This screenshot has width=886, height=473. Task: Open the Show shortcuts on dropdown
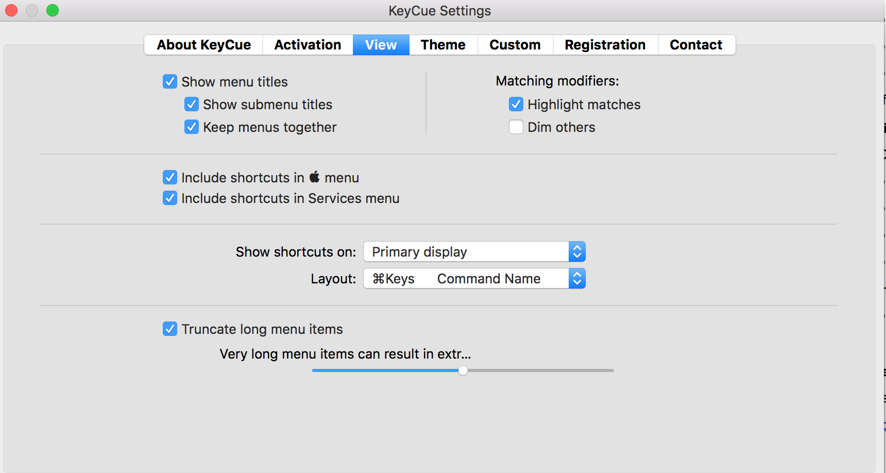(x=474, y=252)
